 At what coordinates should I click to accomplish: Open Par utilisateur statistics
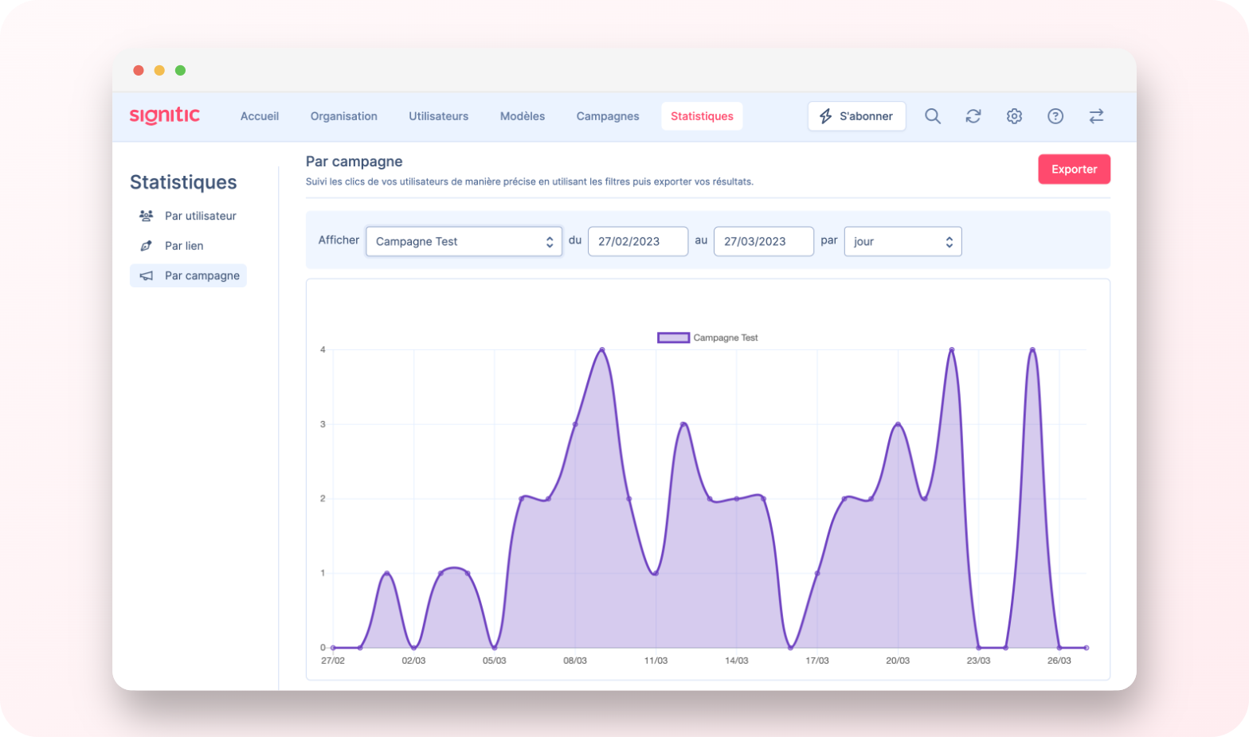(188, 216)
